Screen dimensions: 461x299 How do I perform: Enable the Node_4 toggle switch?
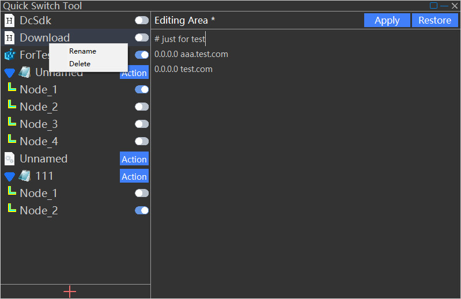pyautogui.click(x=141, y=141)
